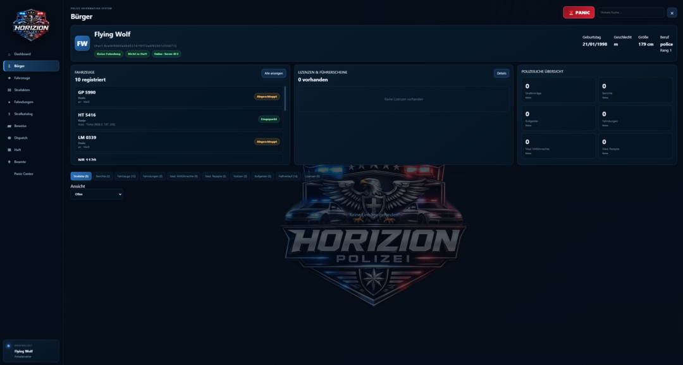Open Beweise via its sidebar icon

pos(9,126)
